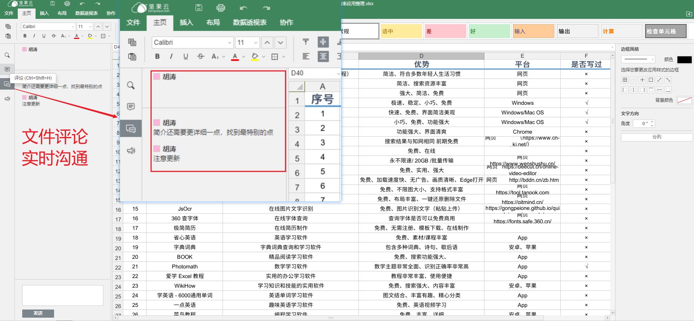Apply left border only
Image resolution: width=694 pixels, height=321 pixels.
tap(625, 90)
